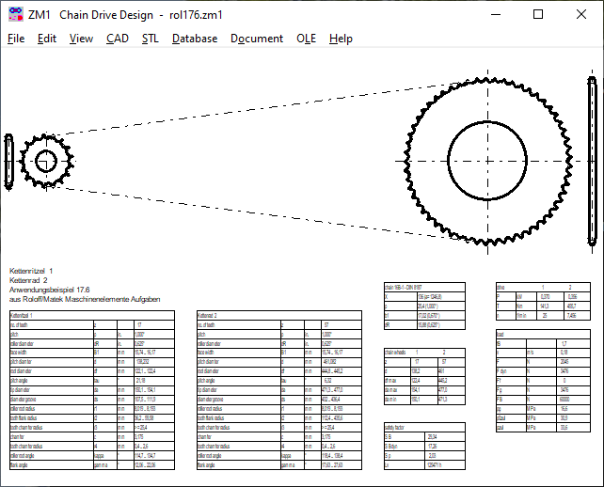Maximize the ZM1 window
604x487 pixels.
pos(538,14)
